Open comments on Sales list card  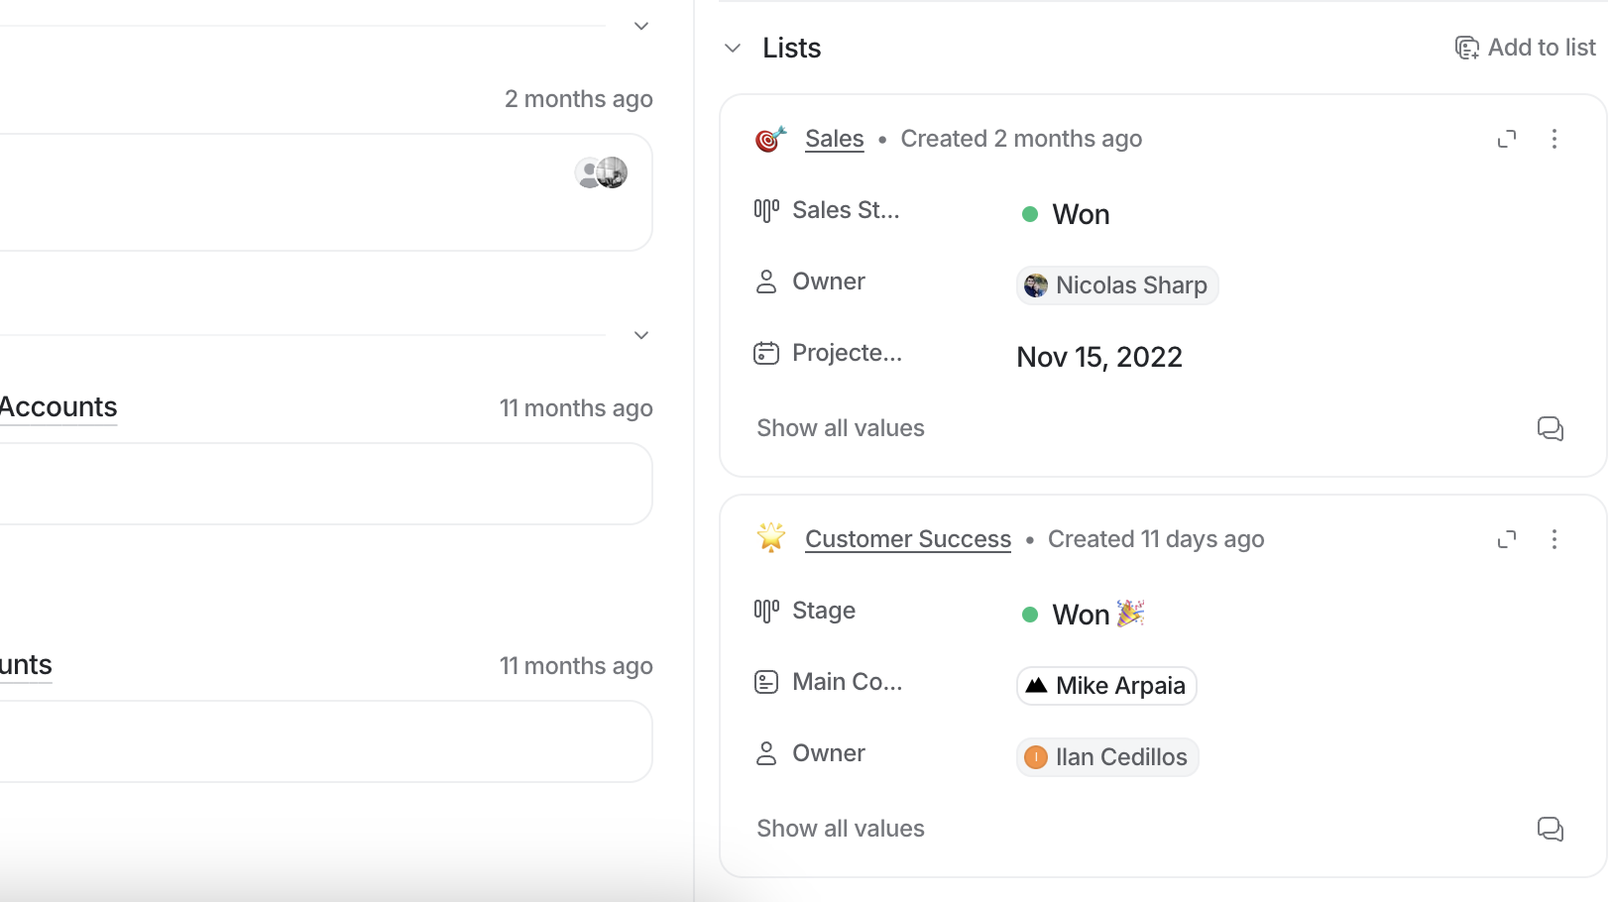tap(1549, 429)
